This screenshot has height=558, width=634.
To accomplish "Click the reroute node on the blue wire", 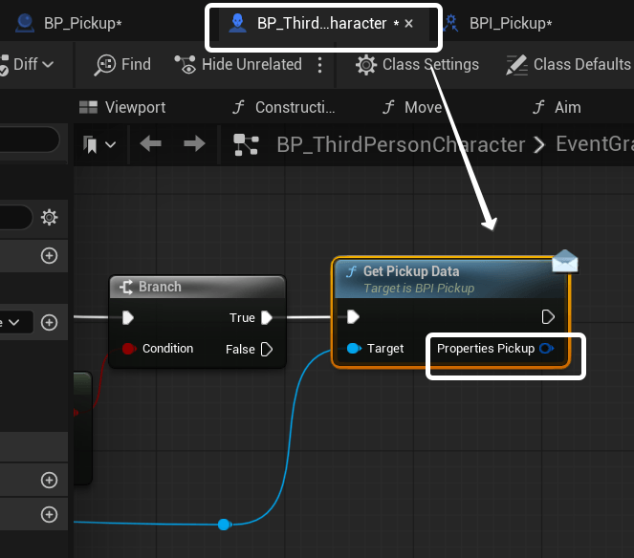I will (x=223, y=524).
